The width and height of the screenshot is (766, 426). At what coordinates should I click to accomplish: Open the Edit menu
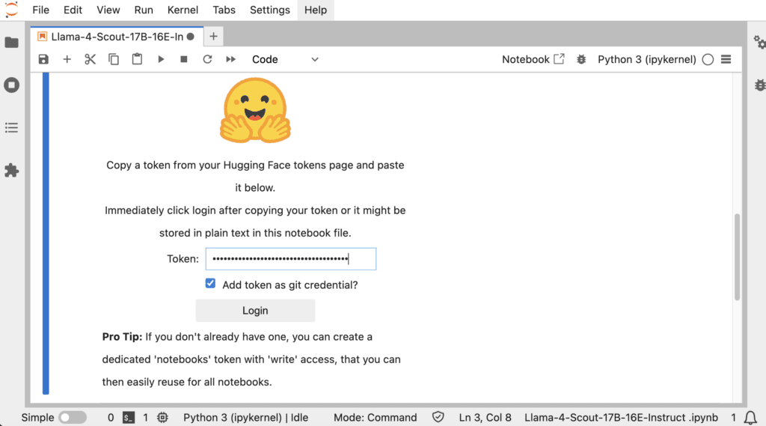(x=73, y=10)
